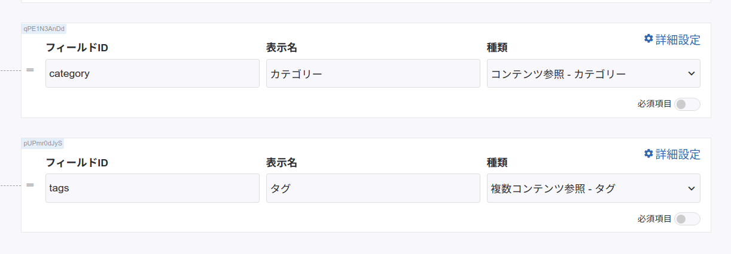Click the 必須項目 label on the category field
The image size is (731, 254).
tap(654, 104)
